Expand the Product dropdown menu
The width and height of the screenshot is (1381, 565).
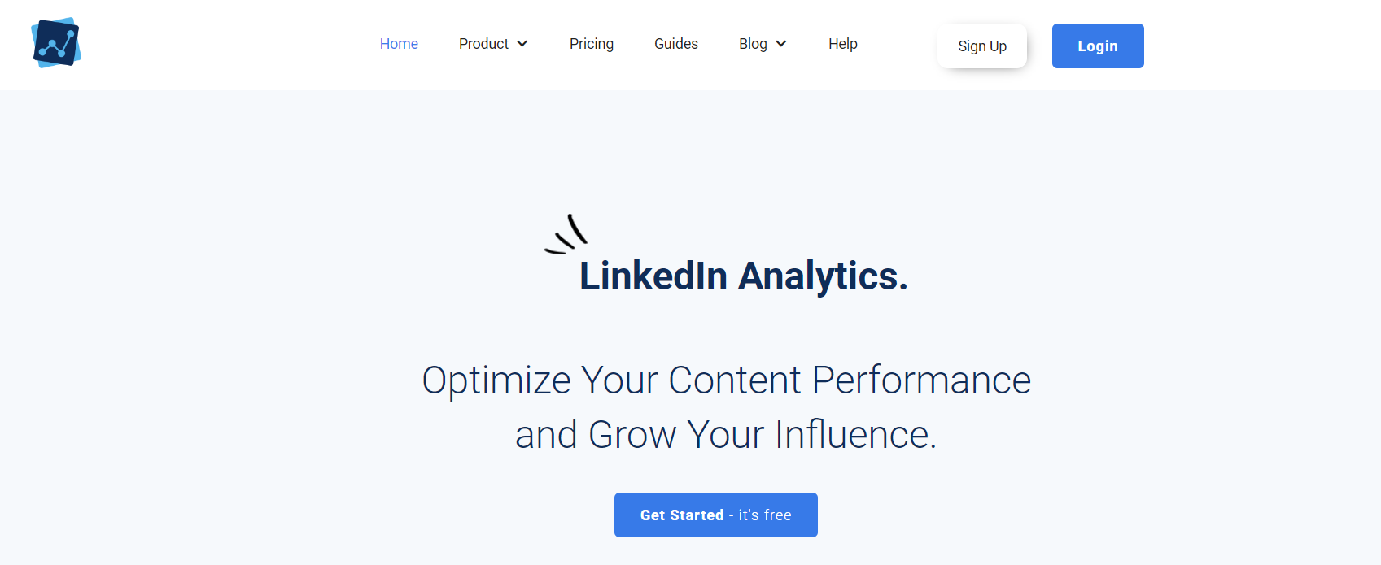pyautogui.click(x=493, y=44)
